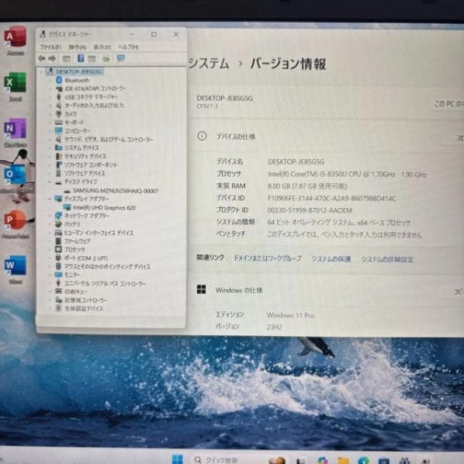Open the システムの詳細設定 link

click(x=387, y=259)
